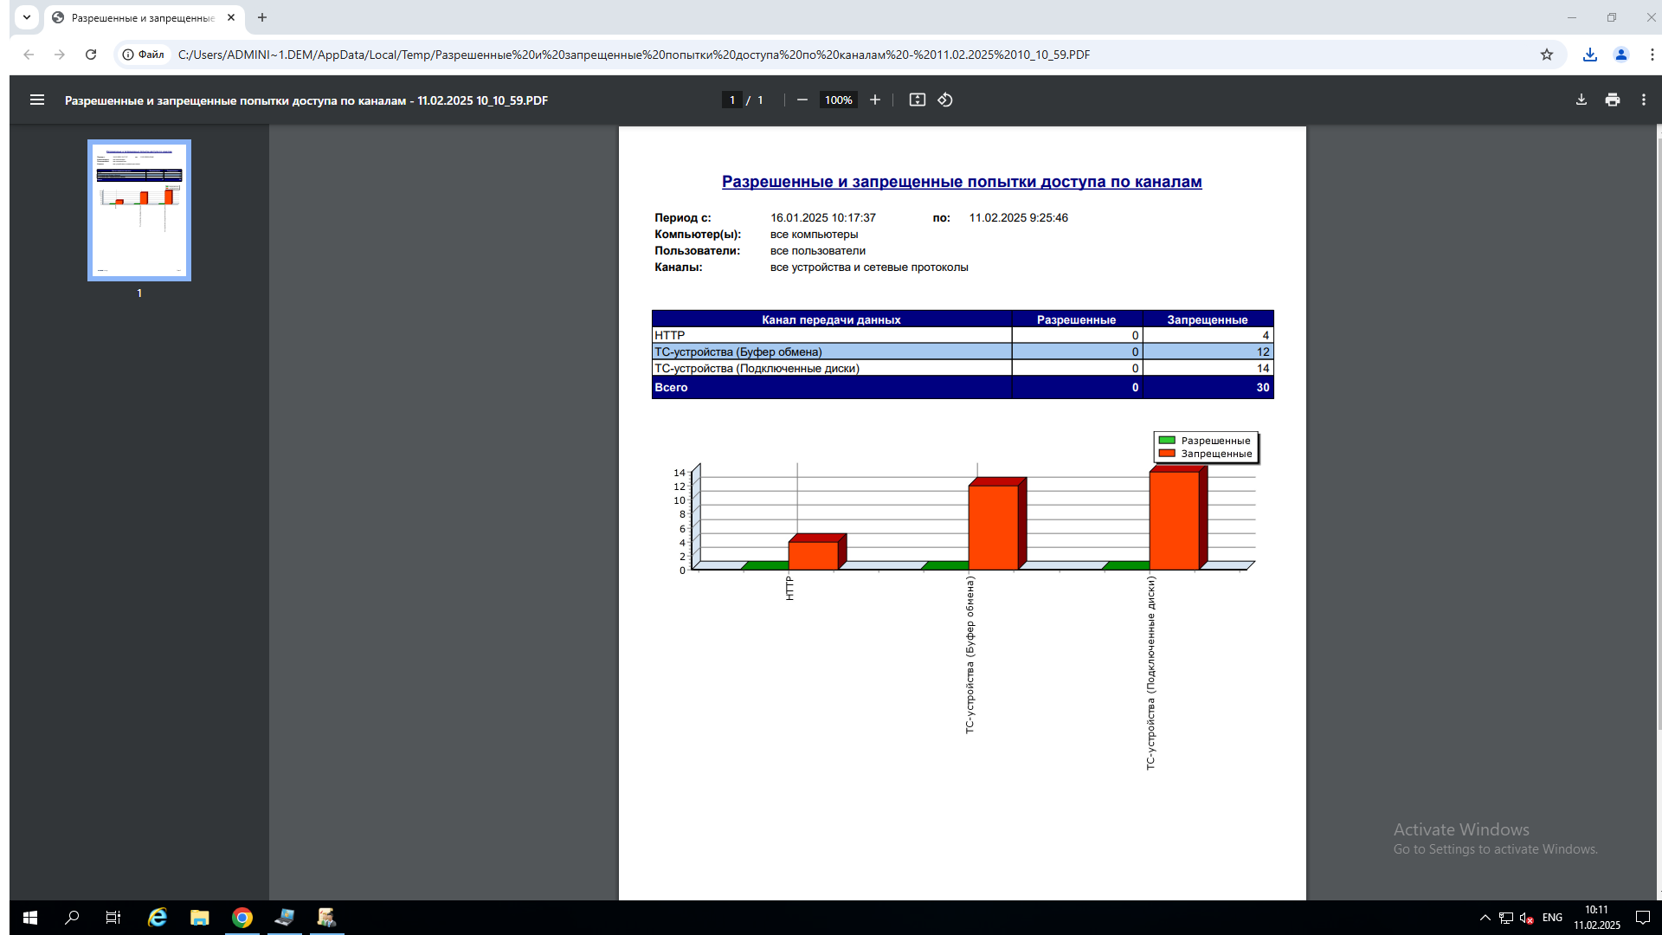Screen dimensions: 1662x935
Task: Rotate the document counterclockwise
Action: pos(945,100)
